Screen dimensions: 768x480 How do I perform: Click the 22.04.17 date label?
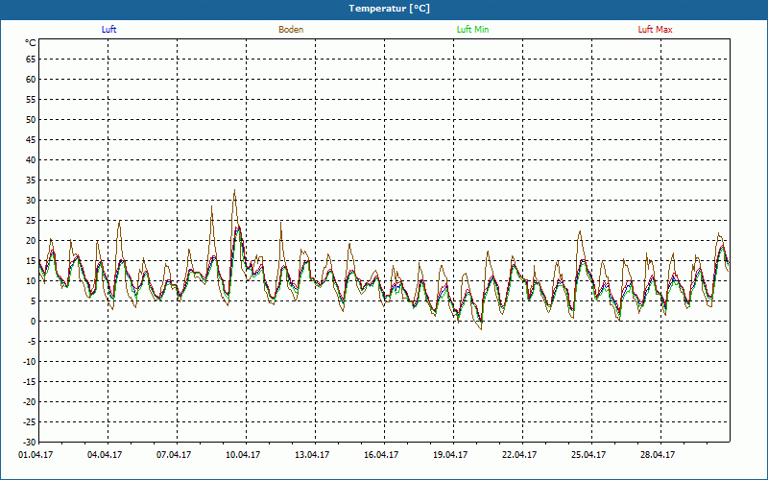tap(519, 455)
